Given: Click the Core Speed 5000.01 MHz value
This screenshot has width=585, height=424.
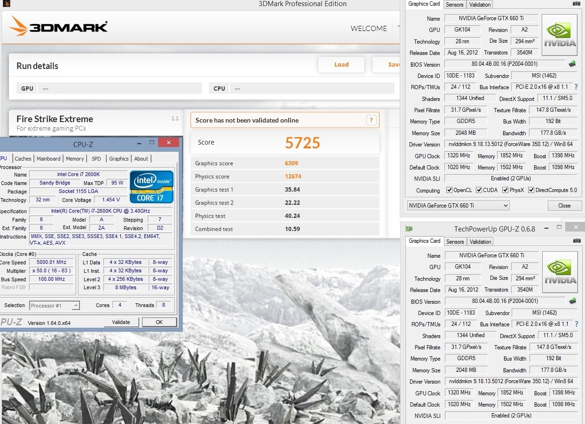Looking at the screenshot, I should [51, 262].
